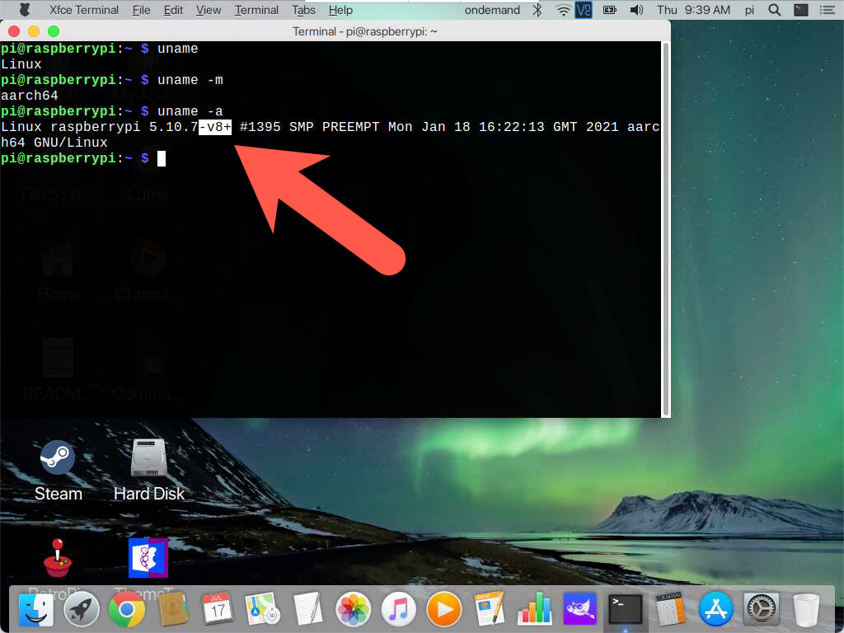
Task: Click the Launchpad rocket dock icon
Action: coord(82,610)
